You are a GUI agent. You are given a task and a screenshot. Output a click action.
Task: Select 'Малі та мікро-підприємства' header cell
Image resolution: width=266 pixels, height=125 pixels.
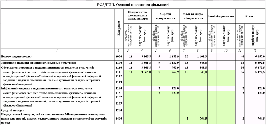(193, 16)
